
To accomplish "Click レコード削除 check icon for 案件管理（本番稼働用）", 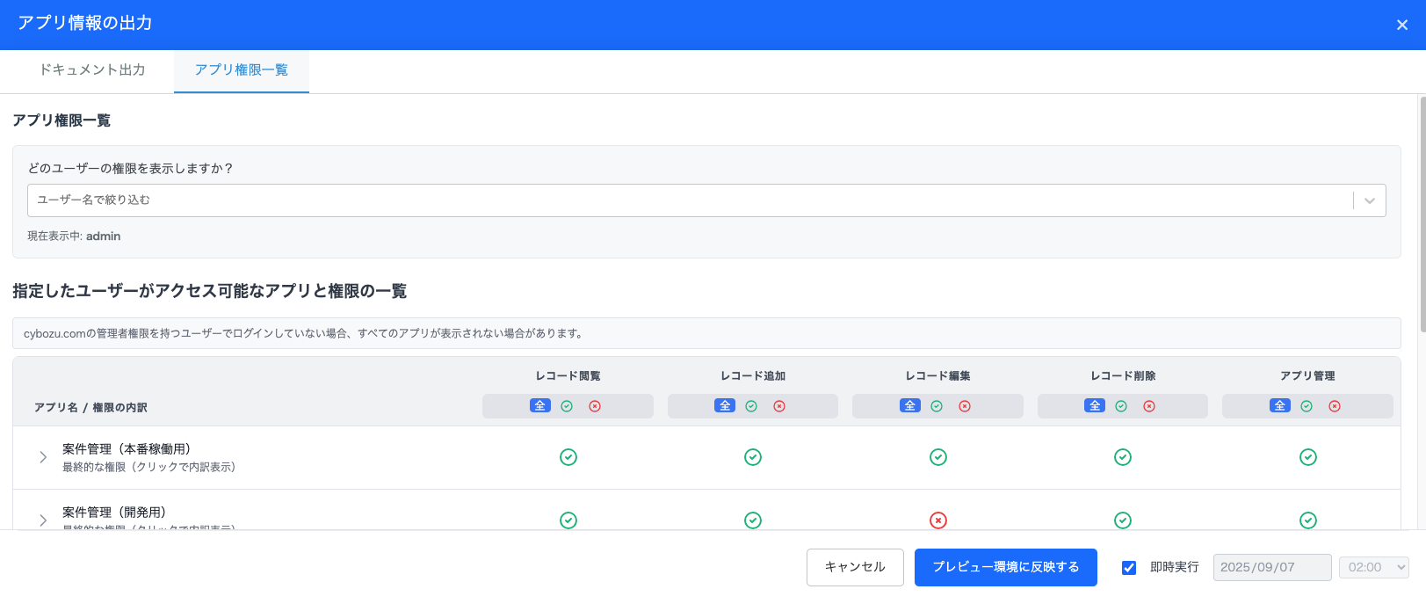I will click(x=1123, y=457).
